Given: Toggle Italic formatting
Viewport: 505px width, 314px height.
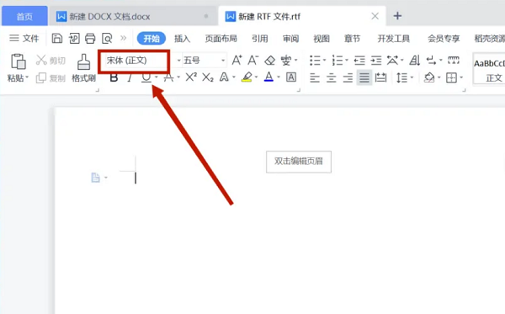Looking at the screenshot, I should pyautogui.click(x=130, y=77).
